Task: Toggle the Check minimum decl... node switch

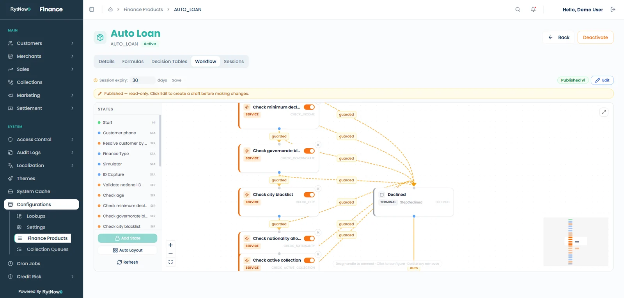Action: coord(309,107)
